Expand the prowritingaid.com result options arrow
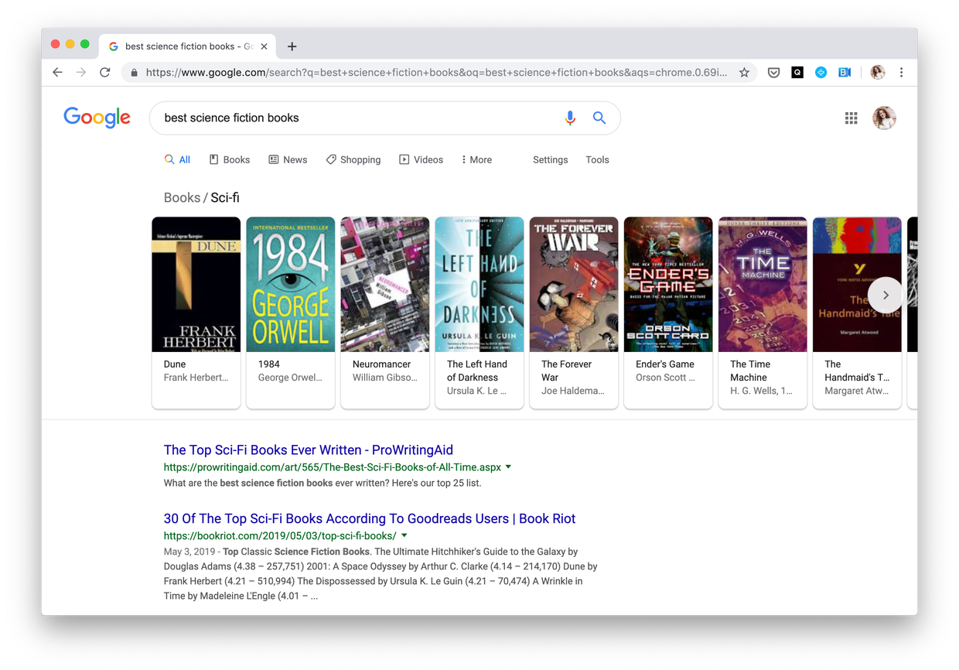 click(x=508, y=467)
